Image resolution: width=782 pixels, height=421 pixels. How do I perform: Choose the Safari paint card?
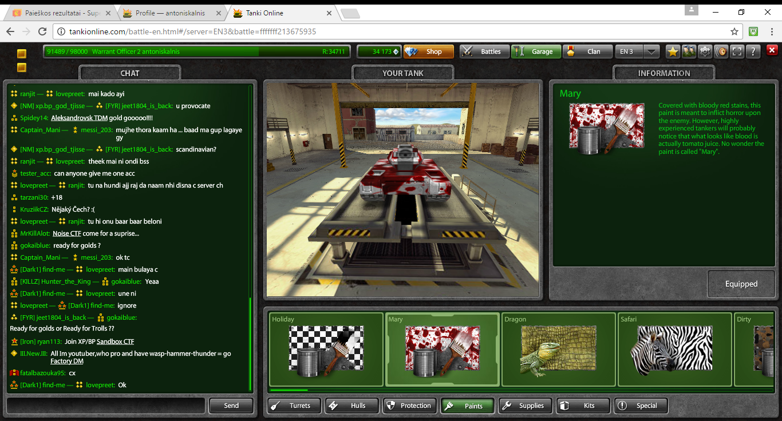675,349
